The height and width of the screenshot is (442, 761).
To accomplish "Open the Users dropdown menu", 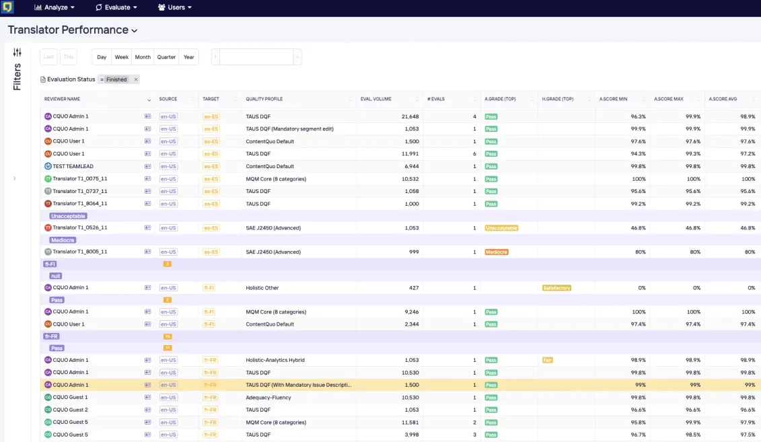I will pyautogui.click(x=175, y=7).
